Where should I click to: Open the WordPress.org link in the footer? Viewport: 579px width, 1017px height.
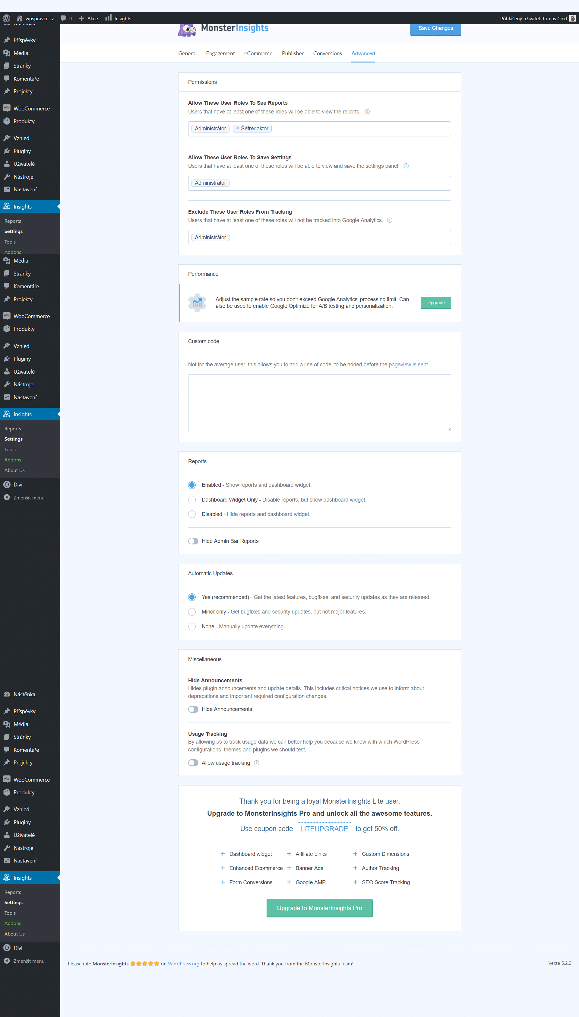tap(183, 964)
